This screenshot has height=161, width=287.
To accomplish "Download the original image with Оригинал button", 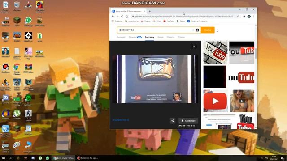I will click(x=188, y=121).
